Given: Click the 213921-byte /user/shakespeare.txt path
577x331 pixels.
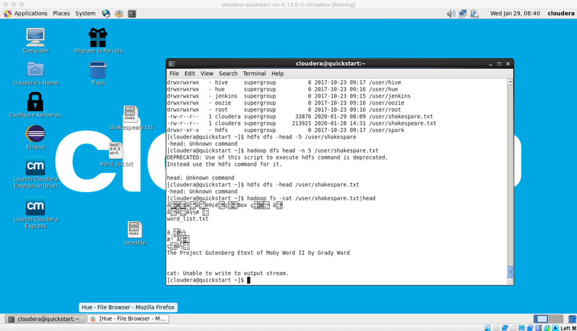Looking at the screenshot, I should coord(402,123).
